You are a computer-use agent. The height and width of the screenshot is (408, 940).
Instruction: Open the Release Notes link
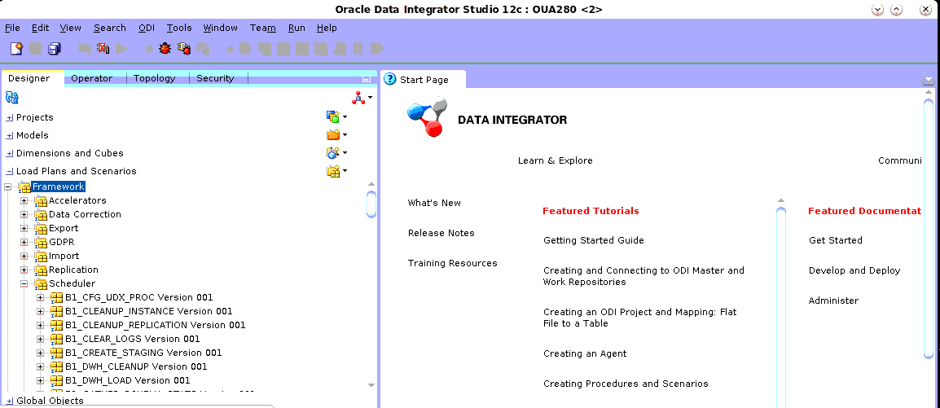[x=441, y=232]
